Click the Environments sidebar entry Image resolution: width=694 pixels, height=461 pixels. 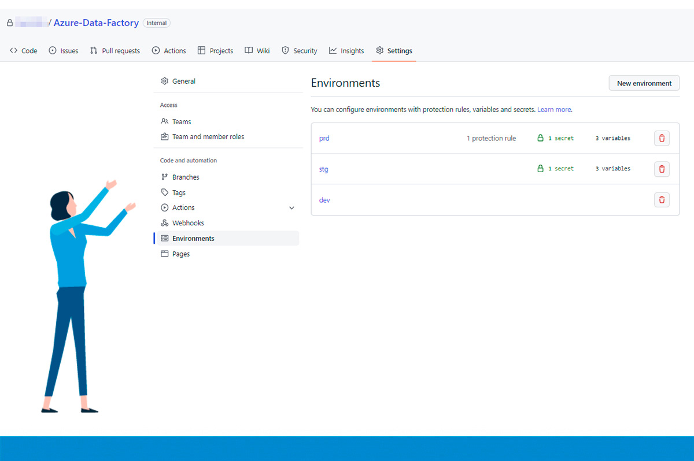tap(193, 238)
